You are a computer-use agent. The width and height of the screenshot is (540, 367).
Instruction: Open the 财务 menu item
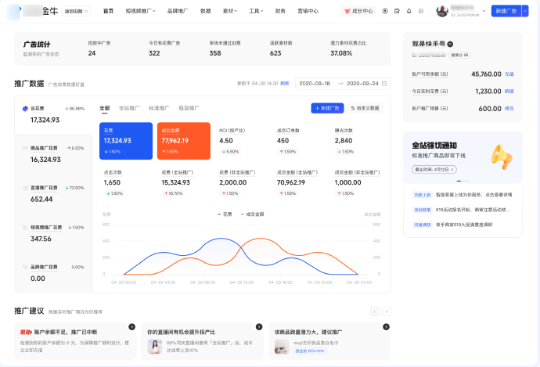[x=280, y=11]
